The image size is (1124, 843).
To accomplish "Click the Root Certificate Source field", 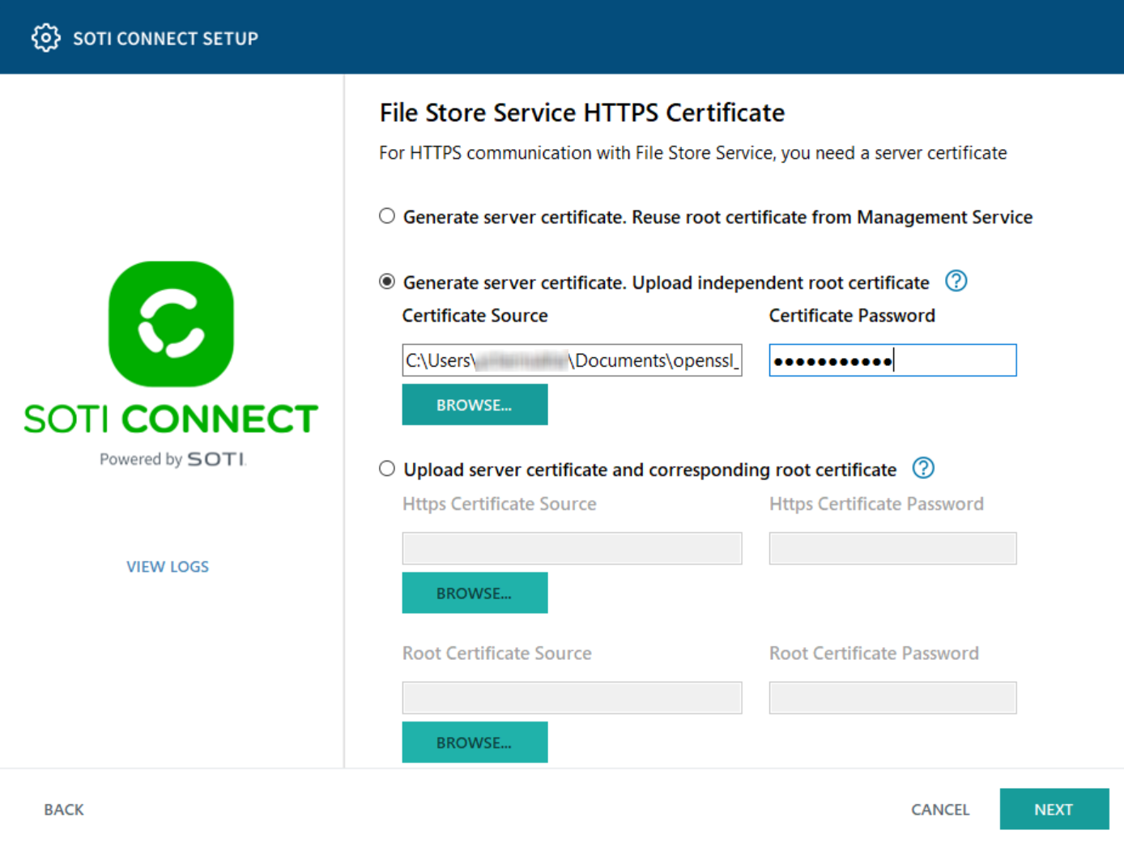I will [x=572, y=697].
